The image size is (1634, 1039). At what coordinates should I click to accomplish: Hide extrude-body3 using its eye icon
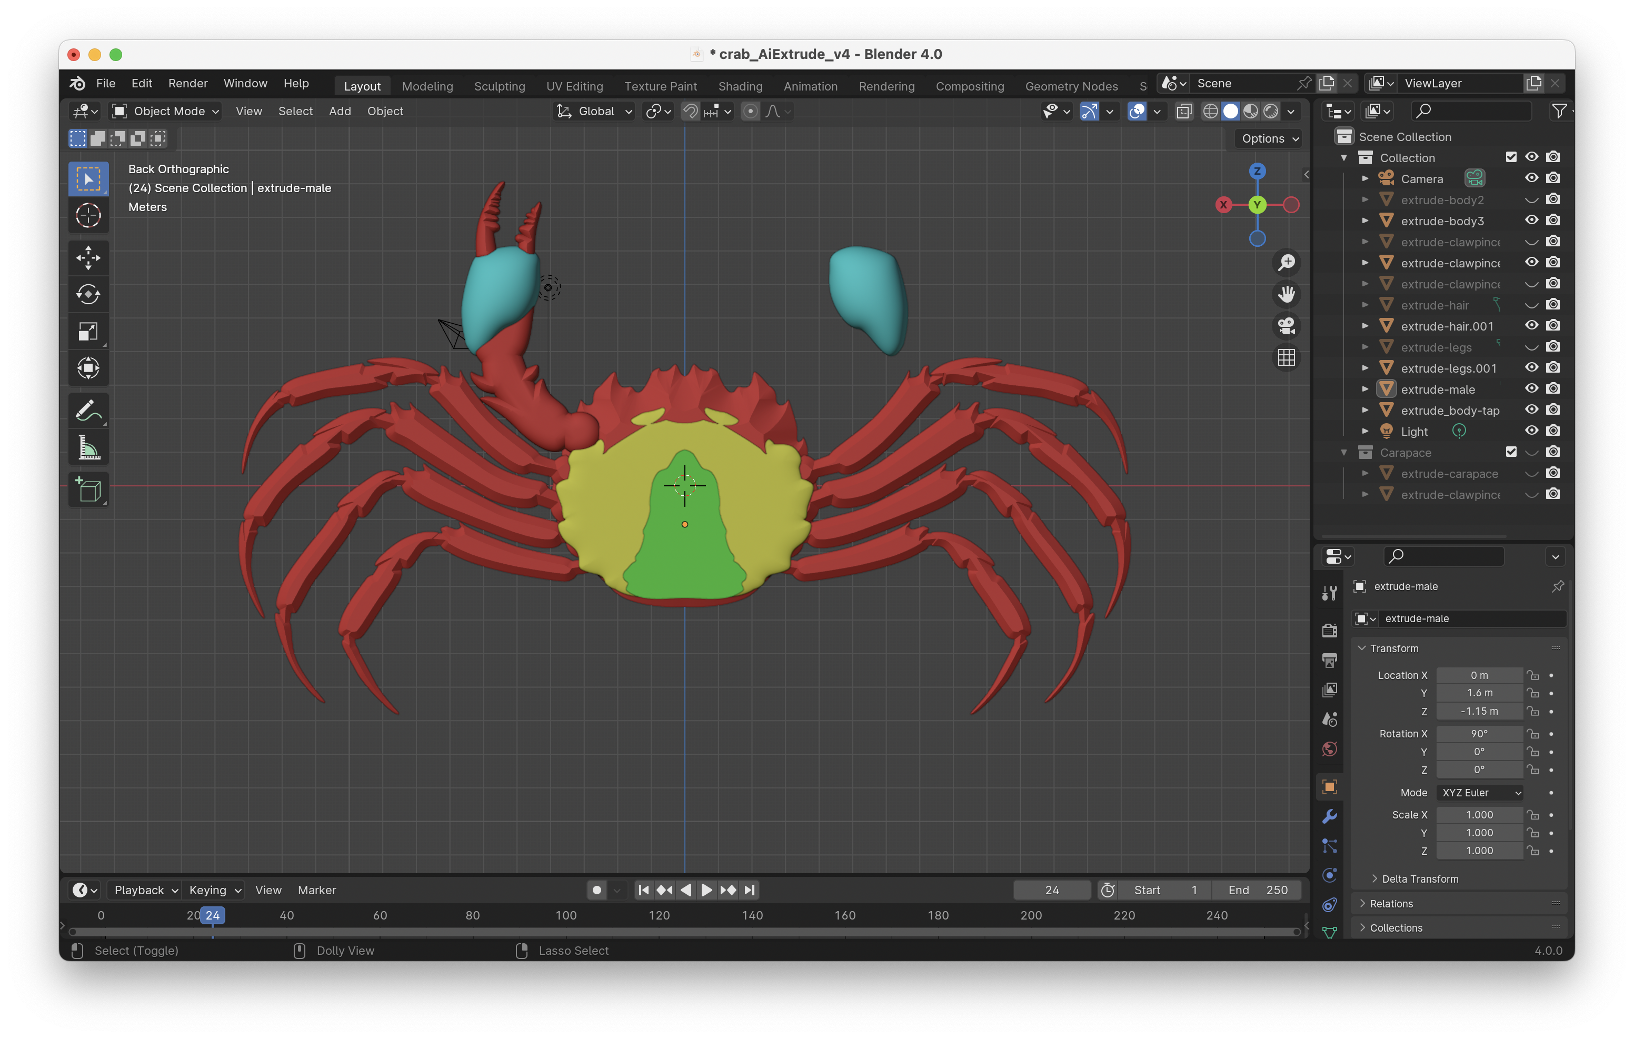pos(1531,221)
